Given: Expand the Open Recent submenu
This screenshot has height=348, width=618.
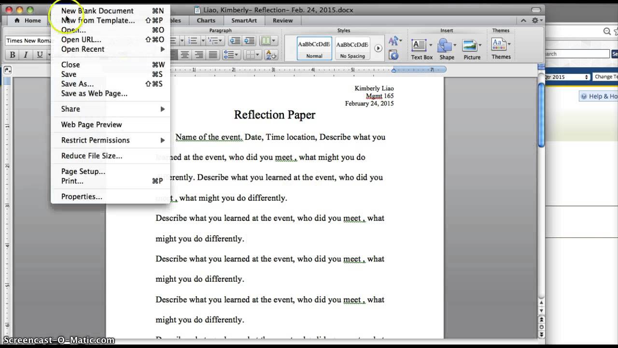Looking at the screenshot, I should click(111, 49).
